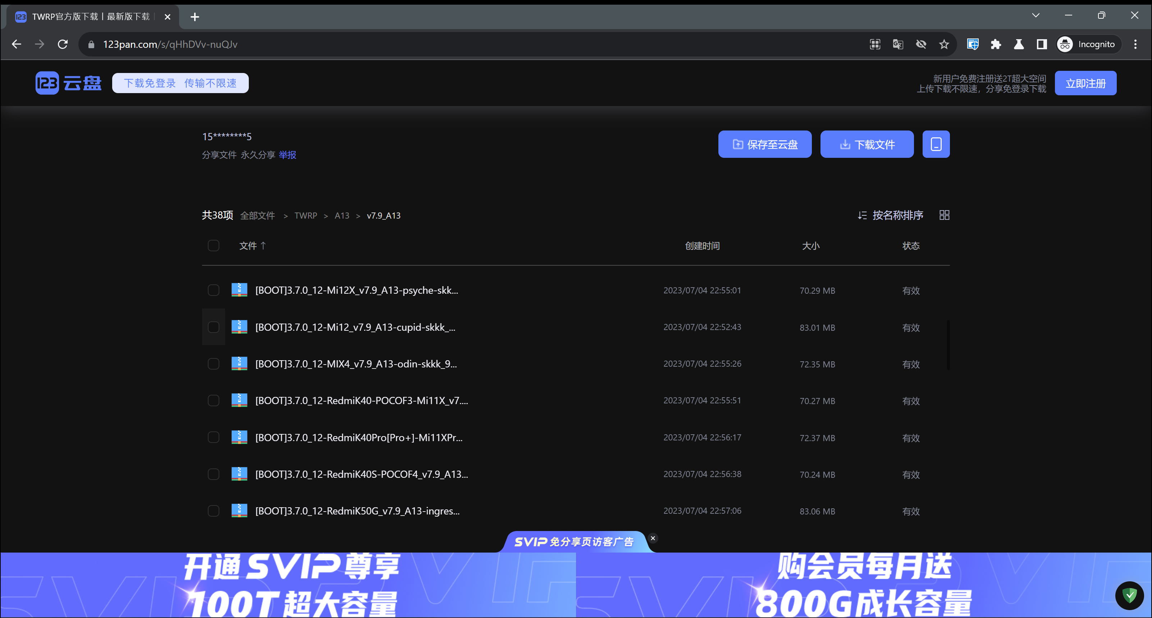Click the Chrome Labs flask icon

(x=1019, y=44)
